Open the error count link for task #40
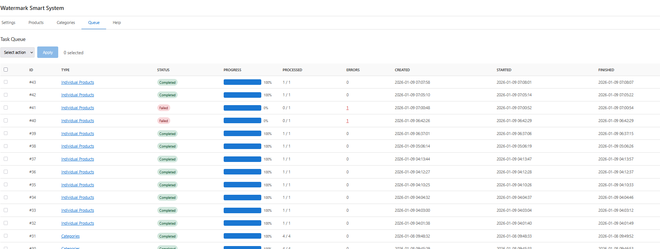 [x=348, y=121]
